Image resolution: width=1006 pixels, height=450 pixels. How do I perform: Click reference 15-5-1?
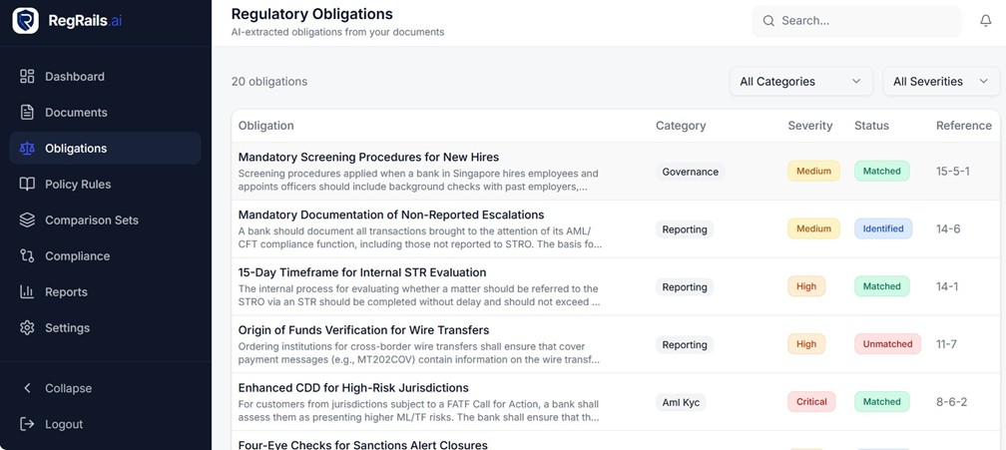point(953,172)
